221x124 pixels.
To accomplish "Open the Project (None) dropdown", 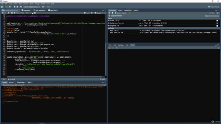I will click(x=214, y=7).
